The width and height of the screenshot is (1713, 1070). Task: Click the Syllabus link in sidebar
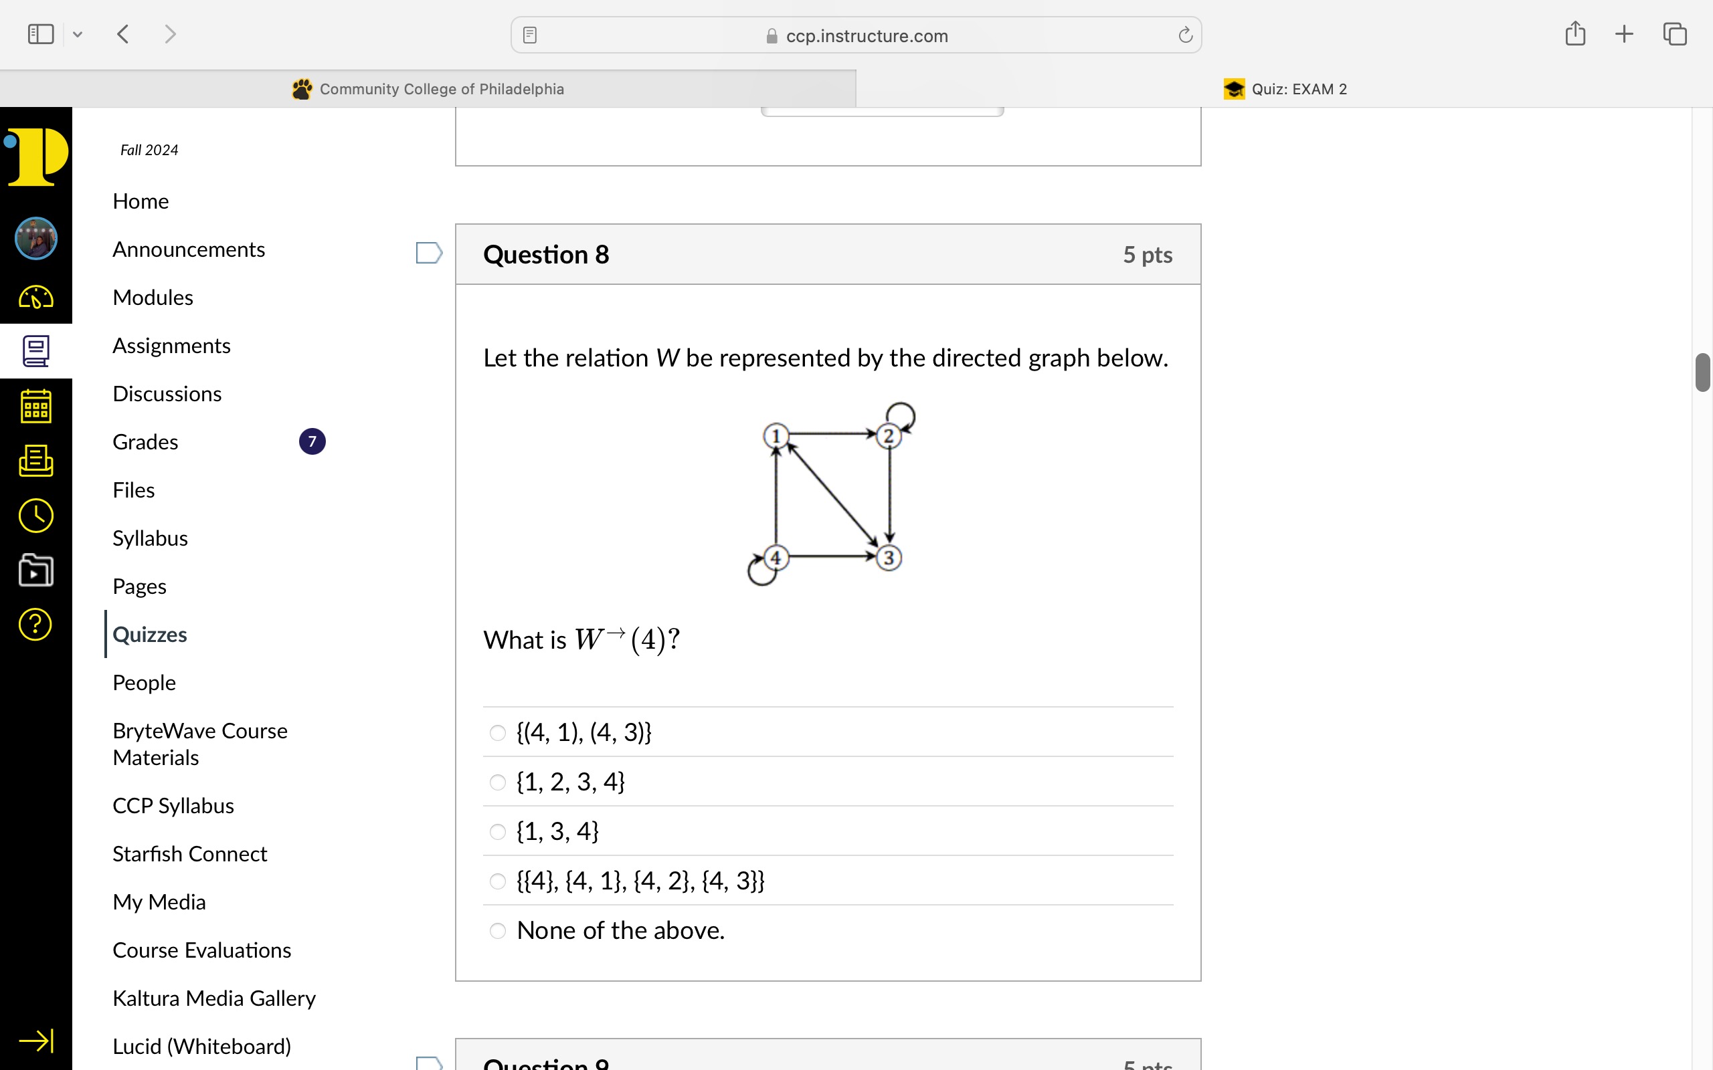[149, 538]
